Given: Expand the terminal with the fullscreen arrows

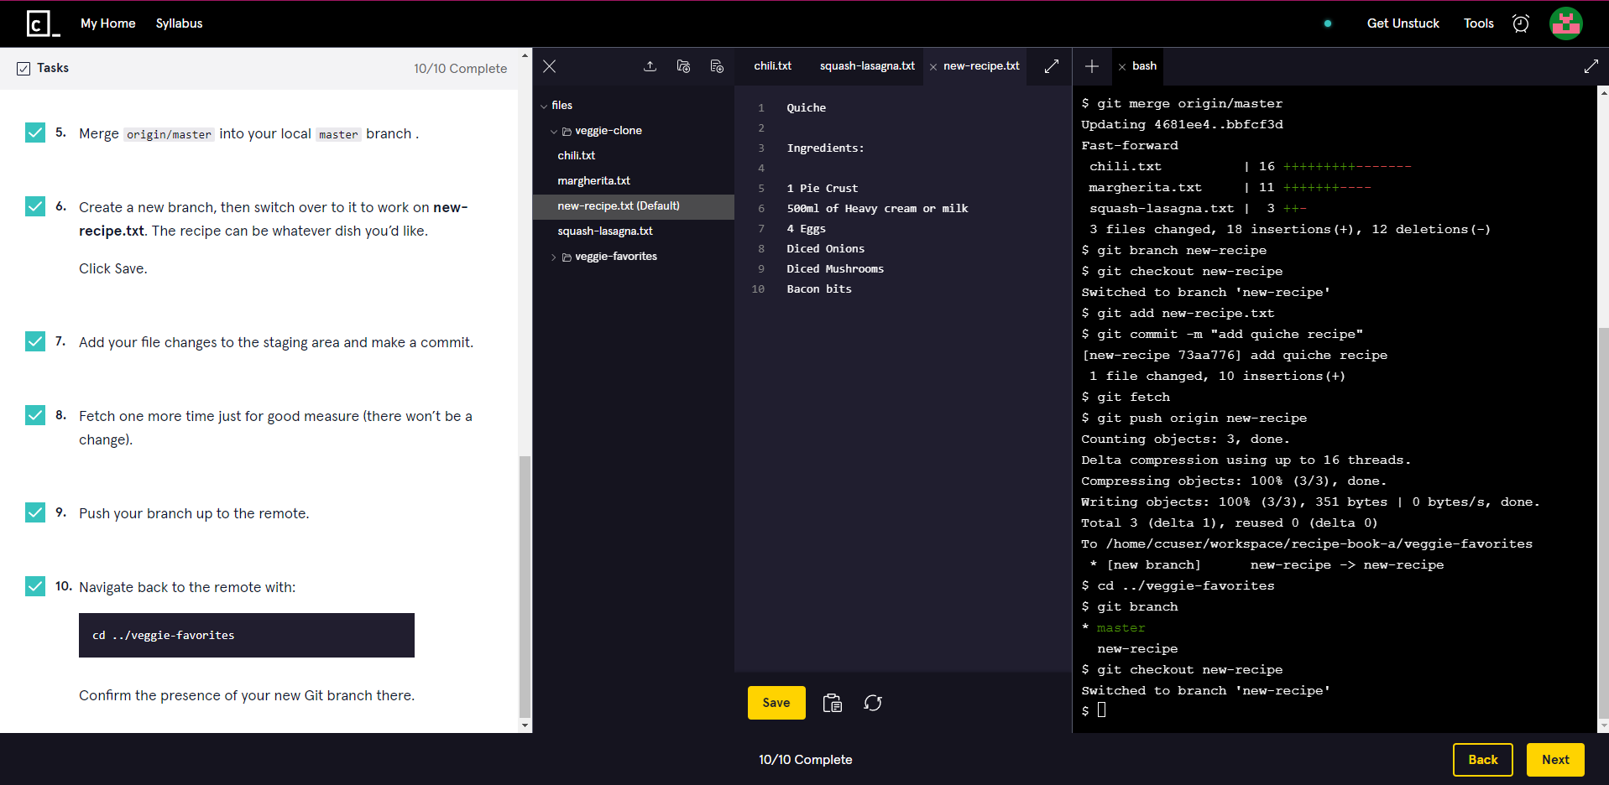Looking at the screenshot, I should pos(1591,66).
